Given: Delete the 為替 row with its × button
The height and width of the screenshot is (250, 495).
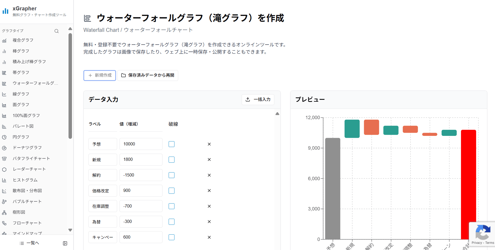Looking at the screenshot, I should tap(209, 222).
